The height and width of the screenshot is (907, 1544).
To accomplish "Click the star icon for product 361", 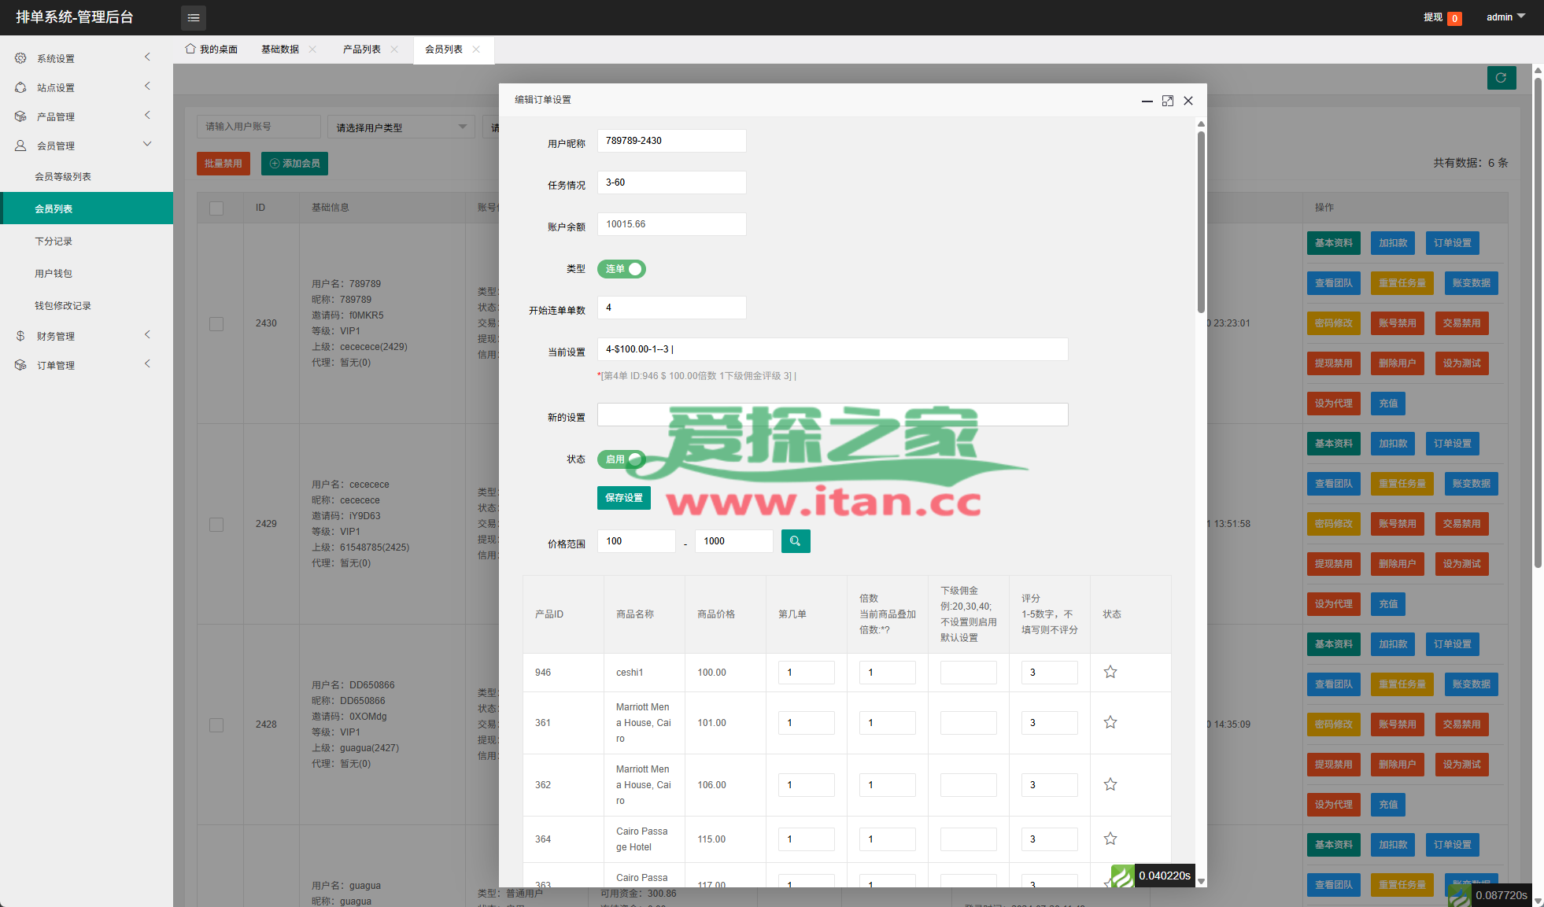I will [x=1110, y=722].
